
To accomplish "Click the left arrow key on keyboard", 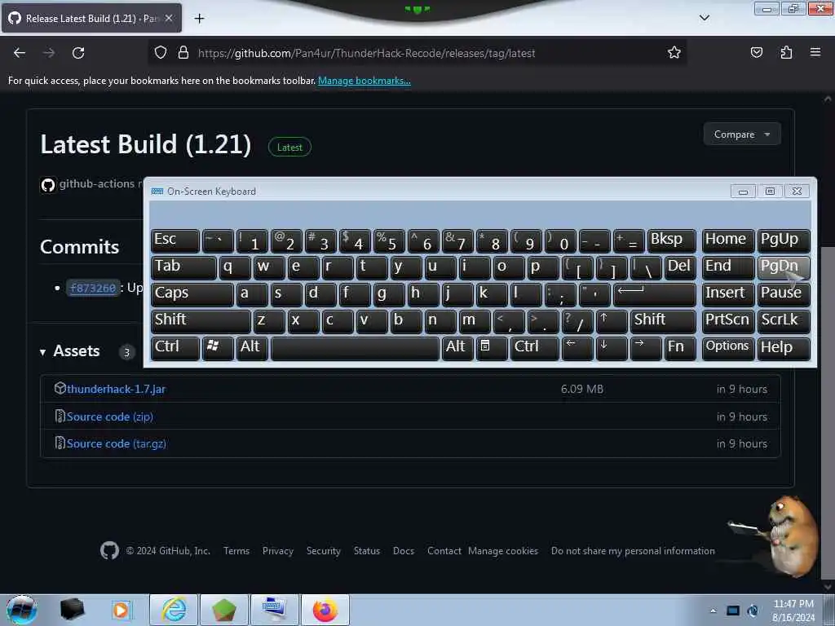I will (x=577, y=348).
